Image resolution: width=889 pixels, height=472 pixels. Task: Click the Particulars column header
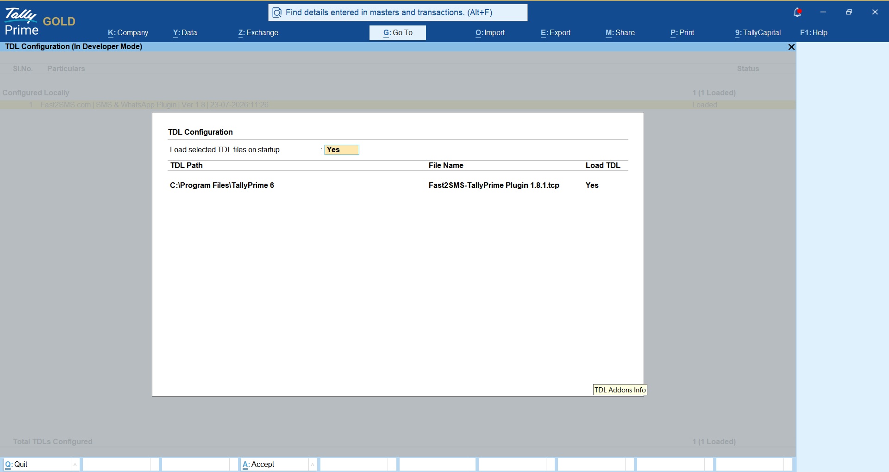click(66, 69)
